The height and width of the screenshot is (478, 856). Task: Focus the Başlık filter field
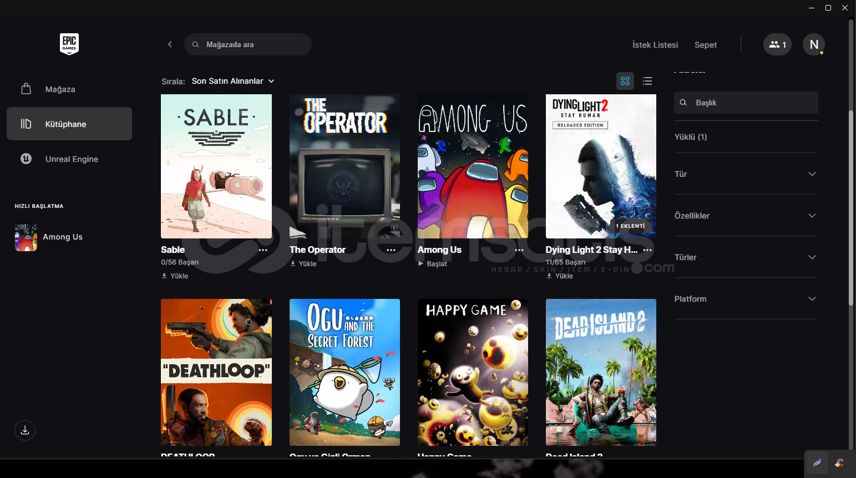pyautogui.click(x=746, y=103)
